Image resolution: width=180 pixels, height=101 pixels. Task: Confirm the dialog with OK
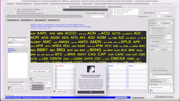[x=91, y=92]
